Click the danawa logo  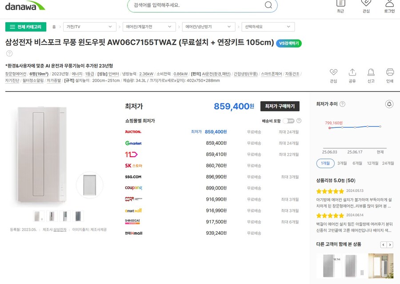25,6
